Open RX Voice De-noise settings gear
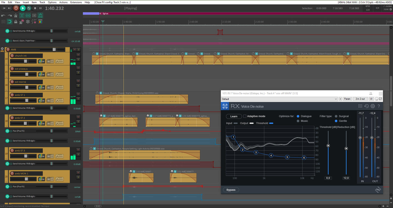393x208 pixels. (373, 106)
